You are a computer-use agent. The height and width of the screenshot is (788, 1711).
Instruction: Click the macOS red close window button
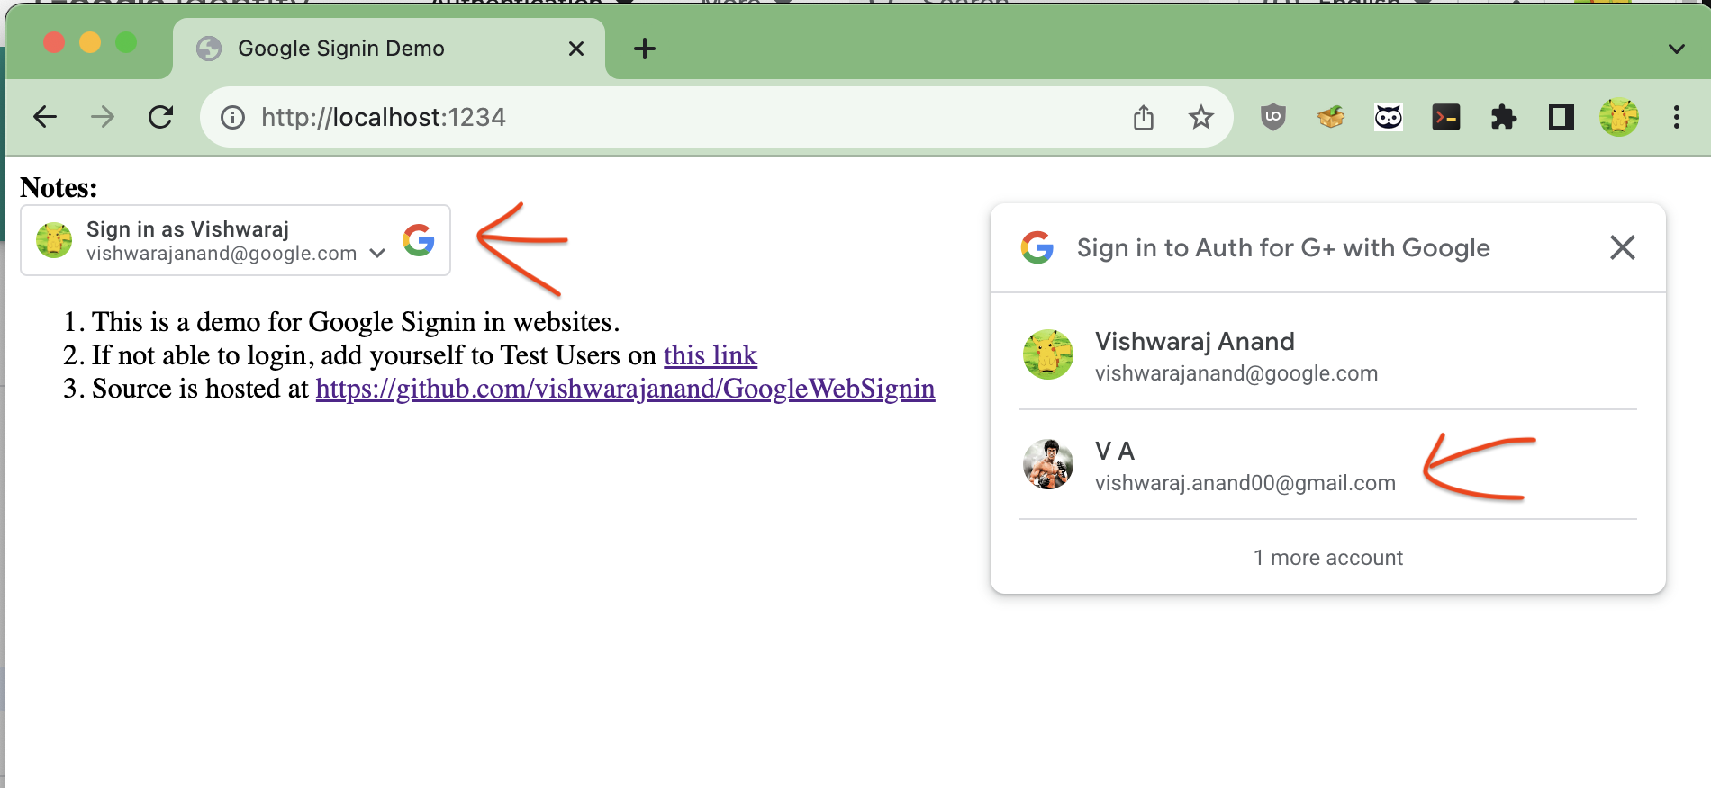[54, 42]
